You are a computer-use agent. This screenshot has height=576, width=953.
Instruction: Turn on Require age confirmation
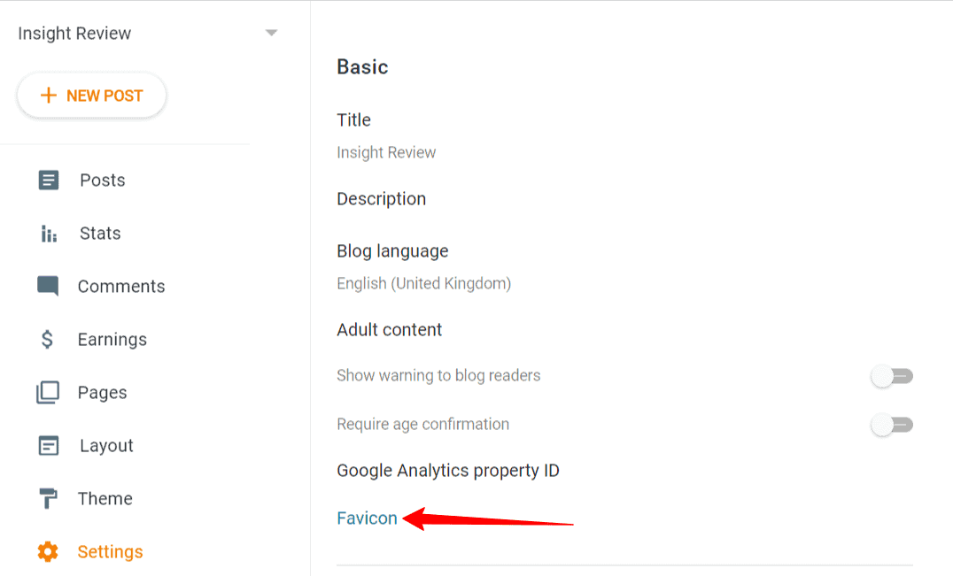[x=892, y=424]
